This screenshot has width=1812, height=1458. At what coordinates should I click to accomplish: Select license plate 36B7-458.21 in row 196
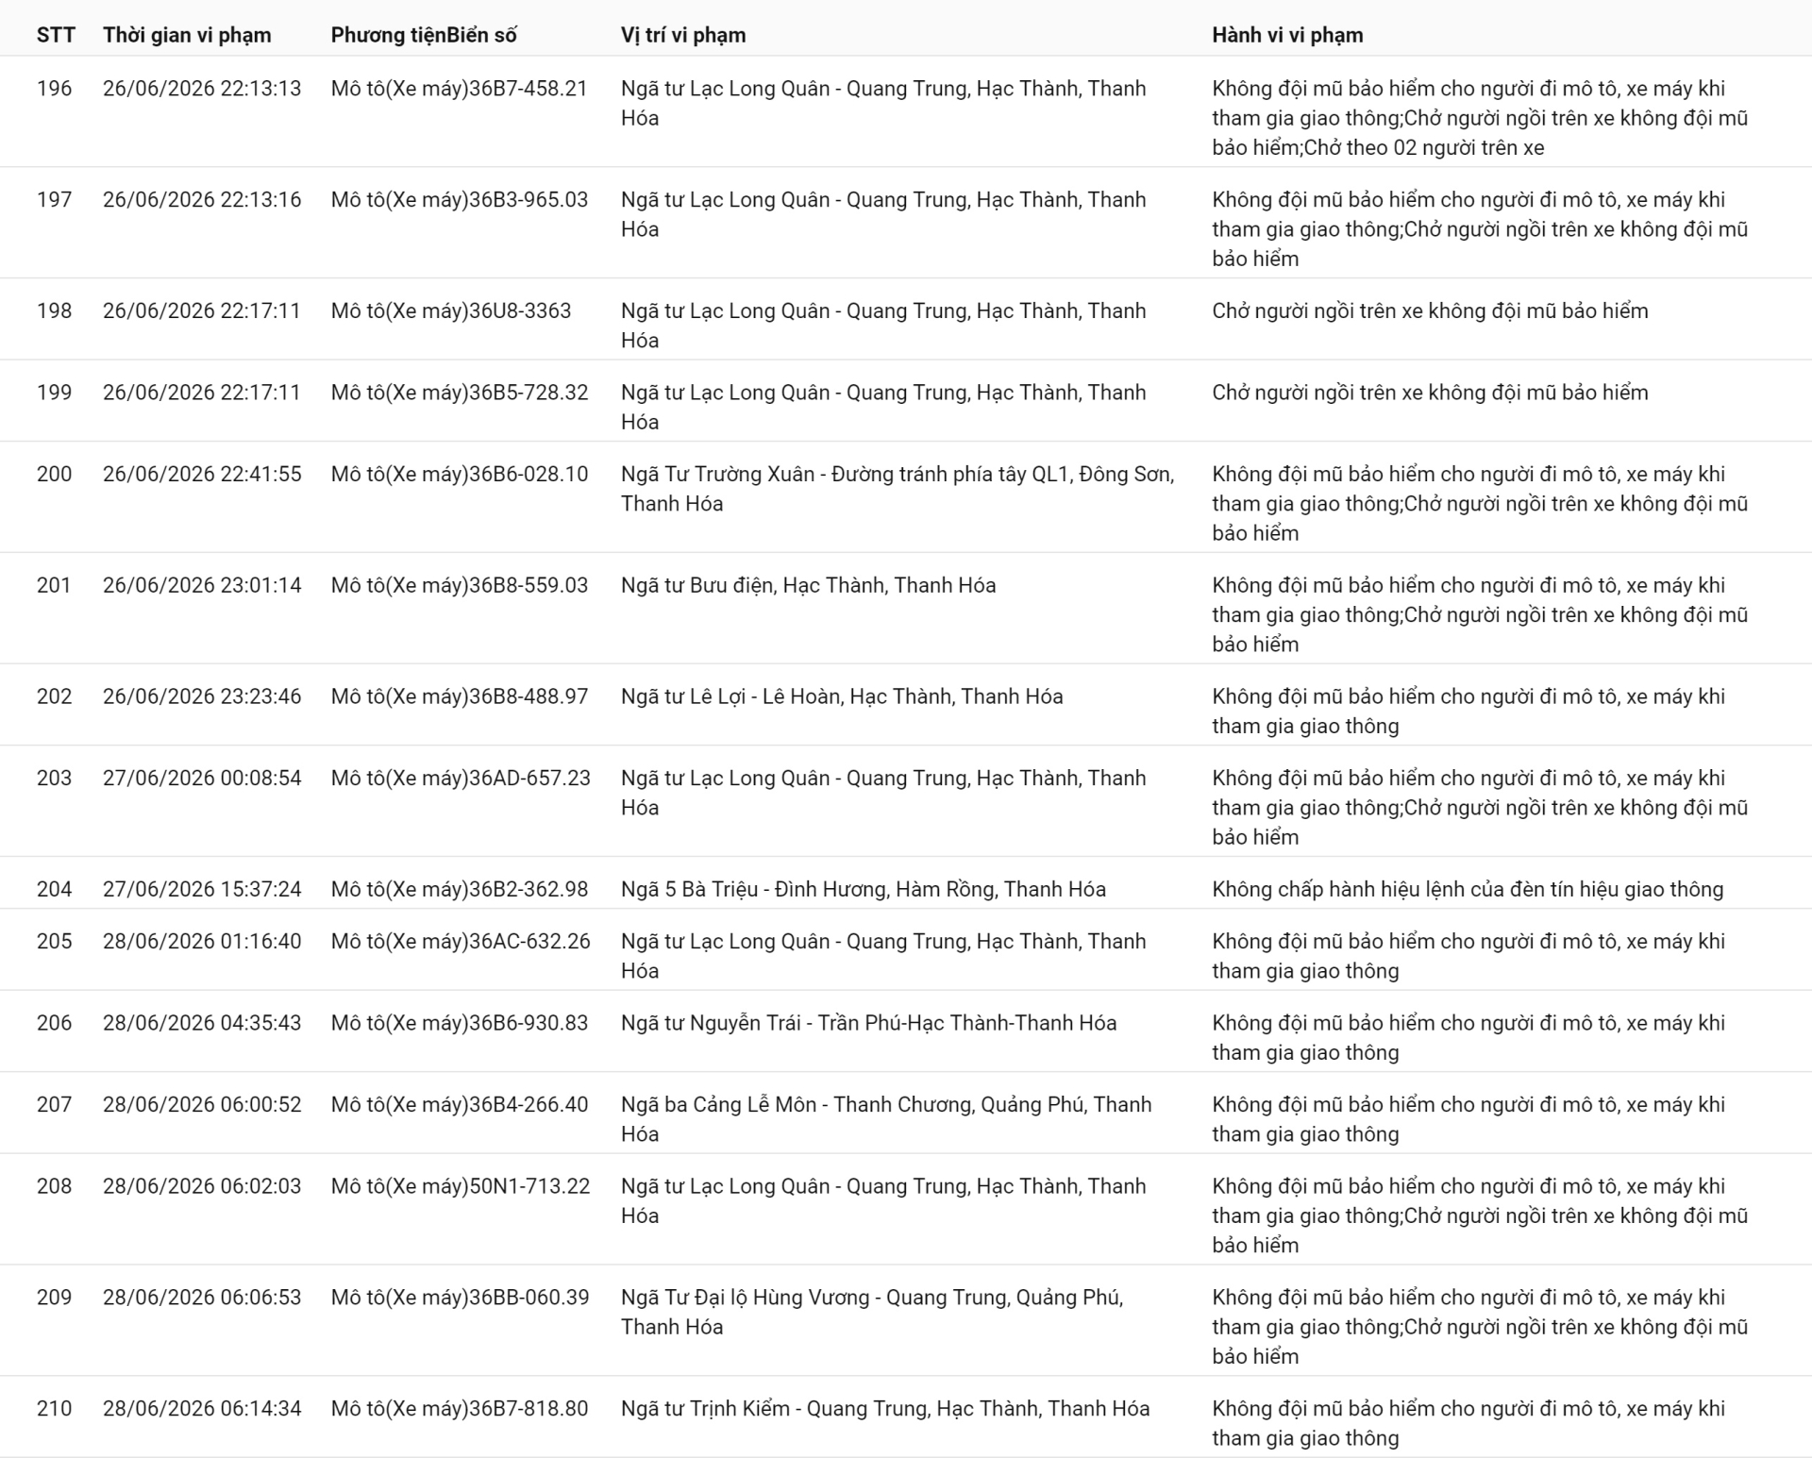click(x=528, y=89)
